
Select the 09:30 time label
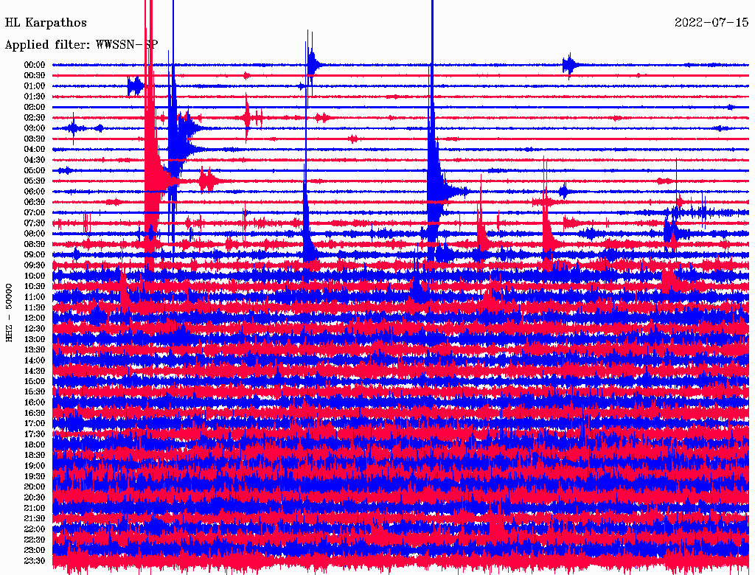(35, 265)
